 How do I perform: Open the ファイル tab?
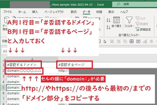click(7, 12)
